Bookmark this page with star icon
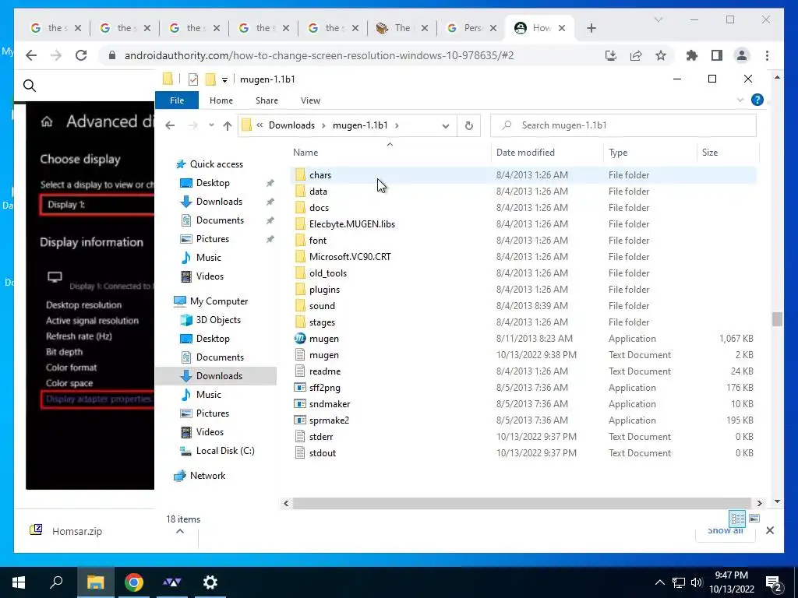The image size is (798, 598). coord(661,55)
